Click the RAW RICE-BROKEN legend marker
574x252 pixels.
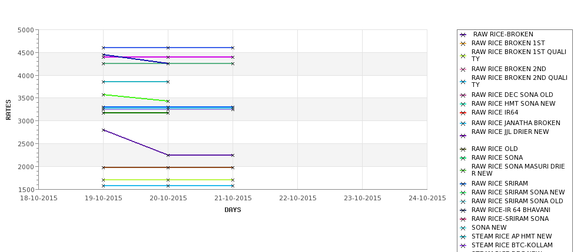click(463, 35)
